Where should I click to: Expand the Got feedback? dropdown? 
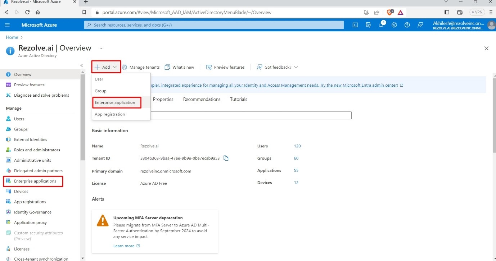277,67
